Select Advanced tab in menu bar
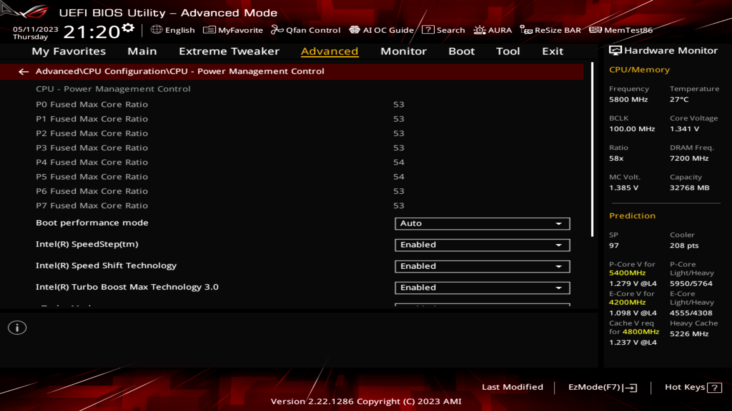 [x=329, y=51]
